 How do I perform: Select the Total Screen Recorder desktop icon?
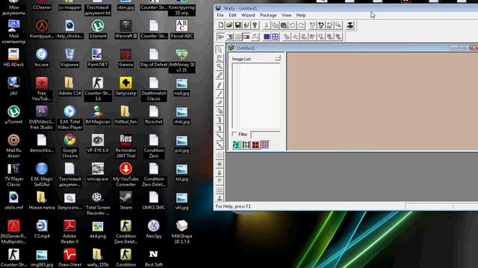click(x=98, y=203)
